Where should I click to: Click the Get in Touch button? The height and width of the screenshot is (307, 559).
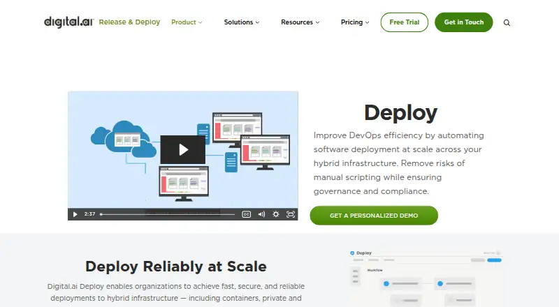coord(464,22)
